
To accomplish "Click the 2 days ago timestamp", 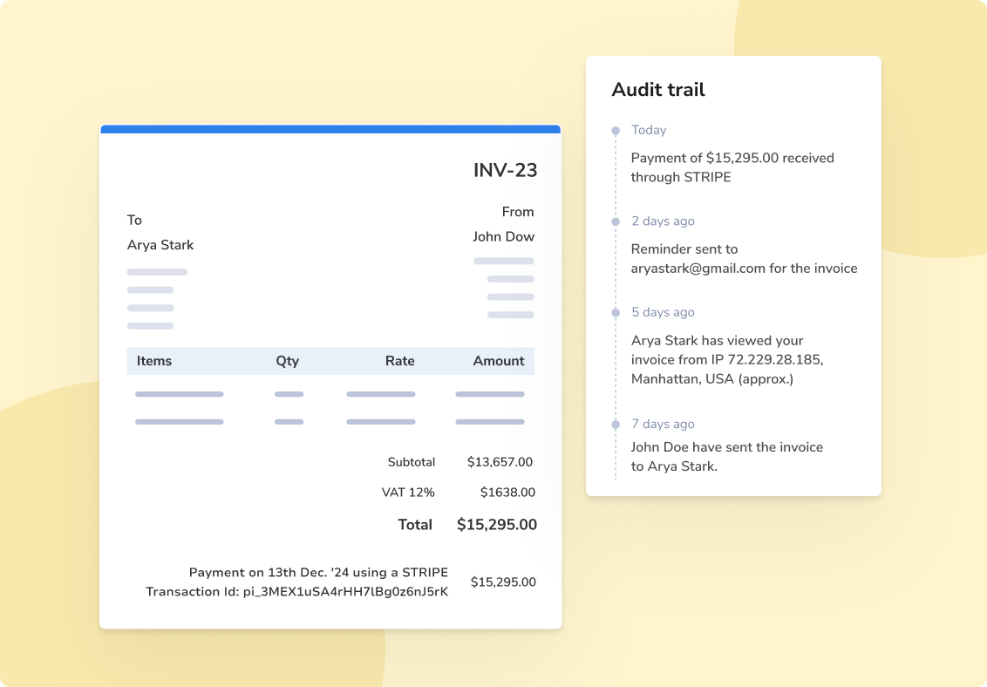I will coord(663,221).
